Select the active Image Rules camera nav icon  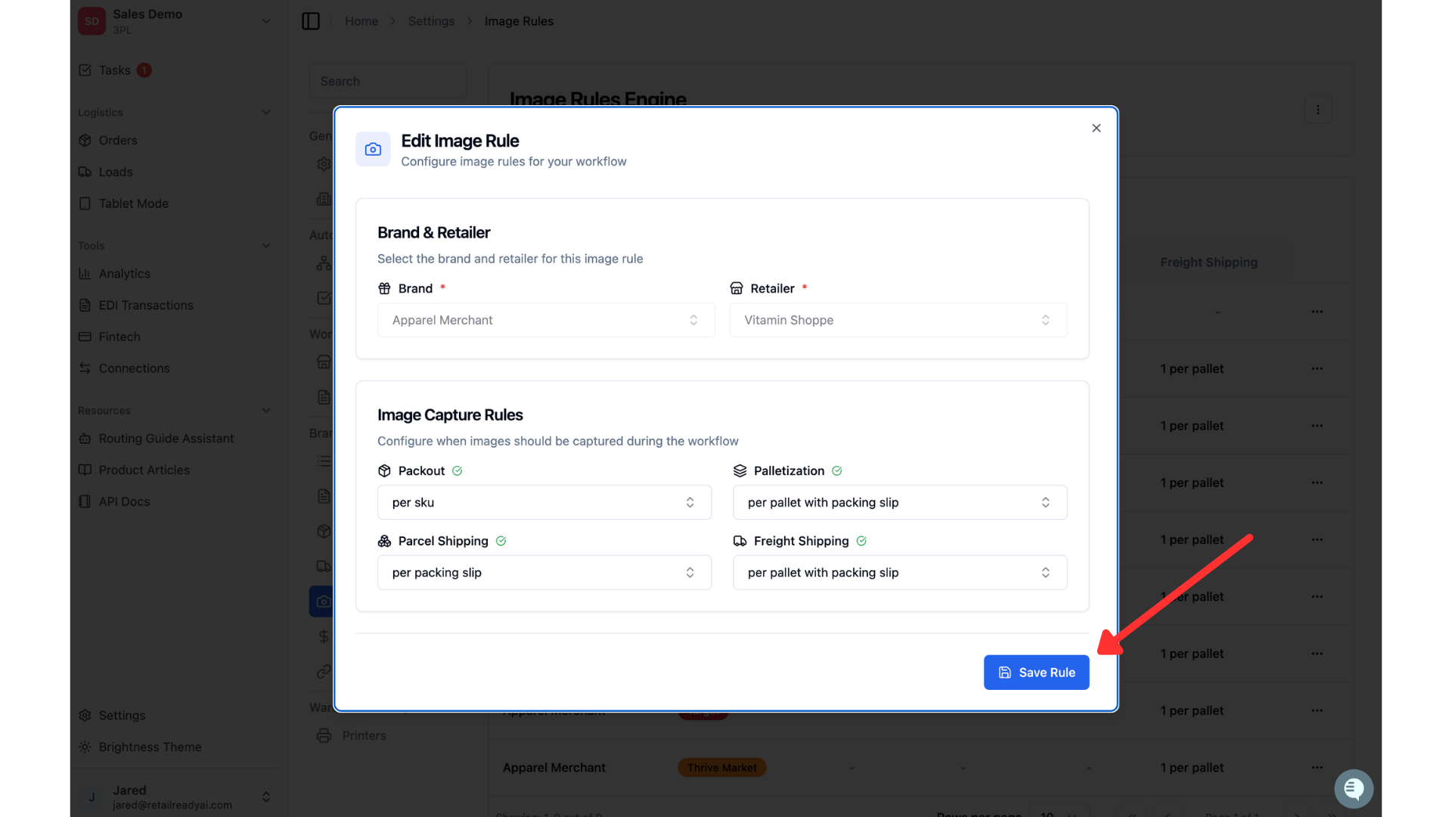click(x=323, y=601)
